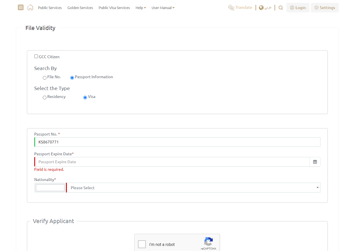Image resolution: width=355 pixels, height=251 pixels.
Task: Open Public Services menu
Action: (x=50, y=8)
